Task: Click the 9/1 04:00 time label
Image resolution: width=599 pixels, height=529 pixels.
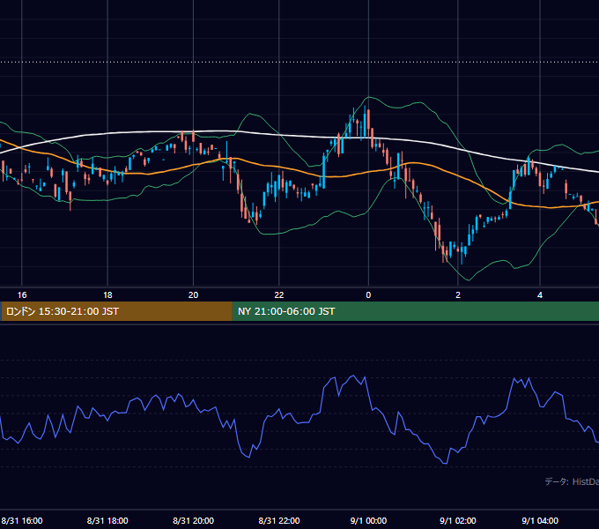Action: 540,520
